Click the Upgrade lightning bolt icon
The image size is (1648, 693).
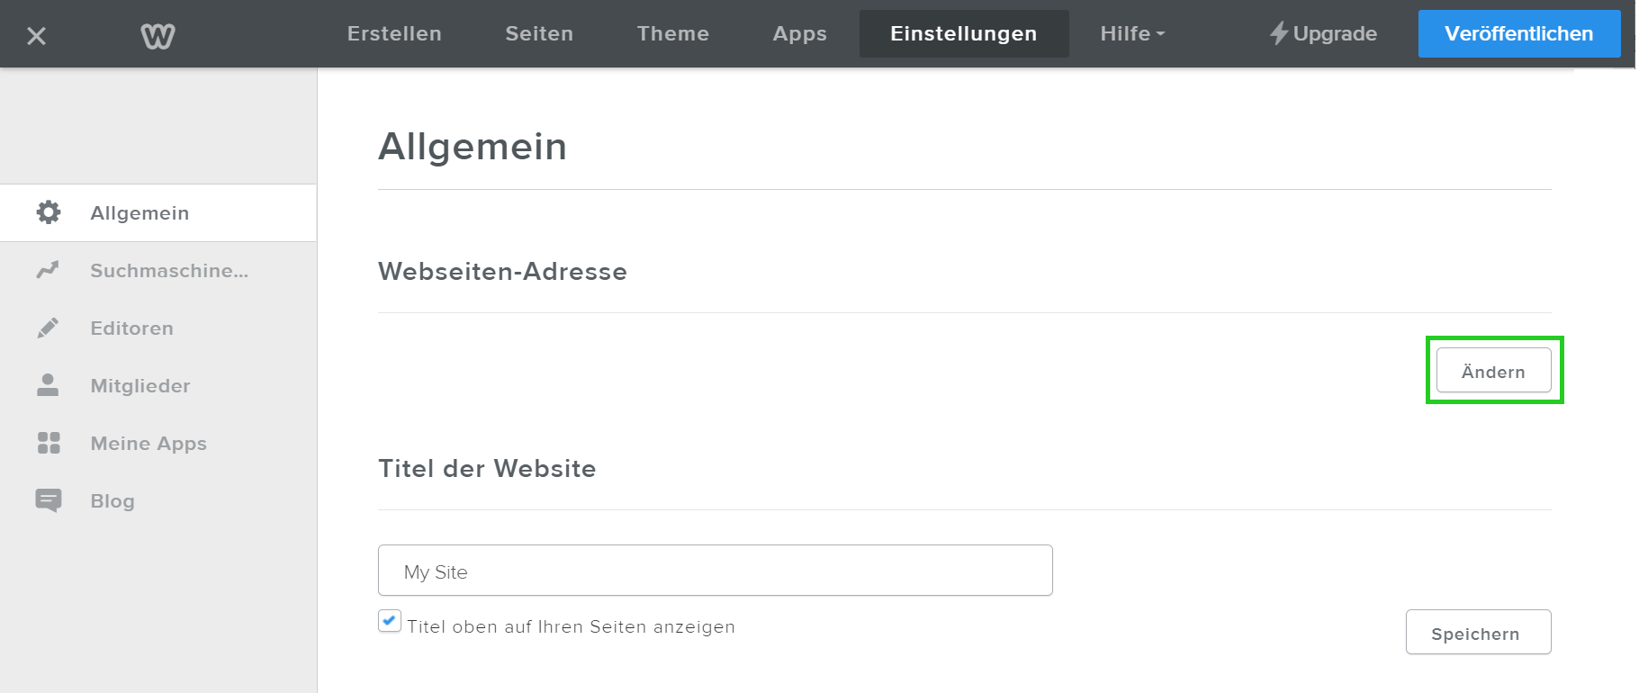coord(1278,33)
